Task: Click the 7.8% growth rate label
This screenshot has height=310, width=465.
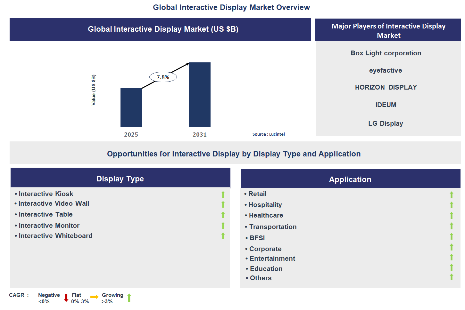Action: click(163, 77)
